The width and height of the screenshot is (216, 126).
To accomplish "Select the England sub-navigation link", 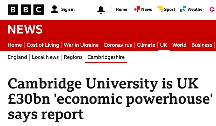I will [x=17, y=57].
